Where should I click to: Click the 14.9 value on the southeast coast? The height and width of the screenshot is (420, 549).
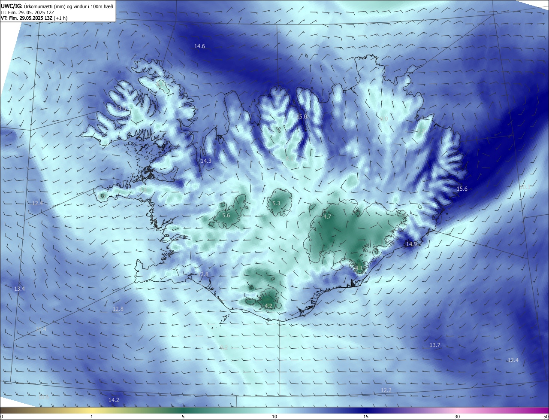click(x=411, y=244)
